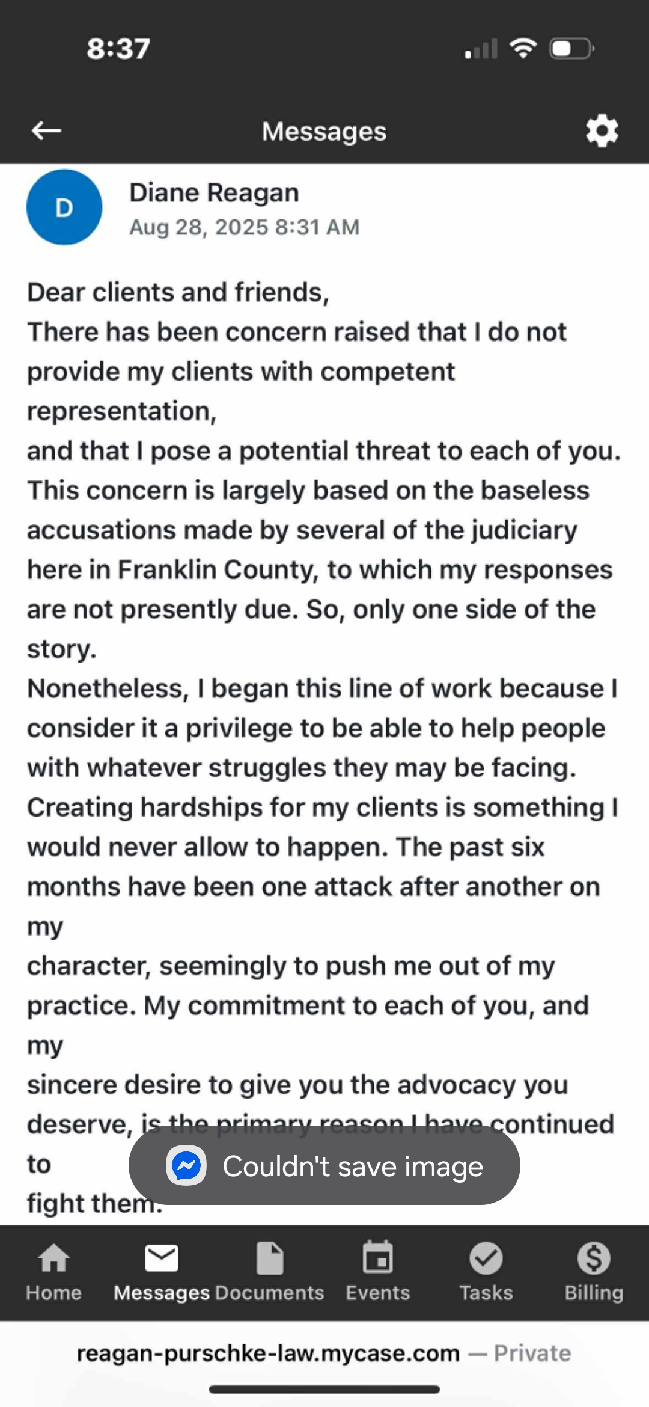Tap the Wi-Fi status icon
649x1407 pixels.
pyautogui.click(x=523, y=48)
